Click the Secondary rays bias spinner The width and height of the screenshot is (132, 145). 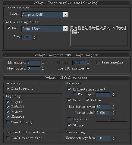113,138
